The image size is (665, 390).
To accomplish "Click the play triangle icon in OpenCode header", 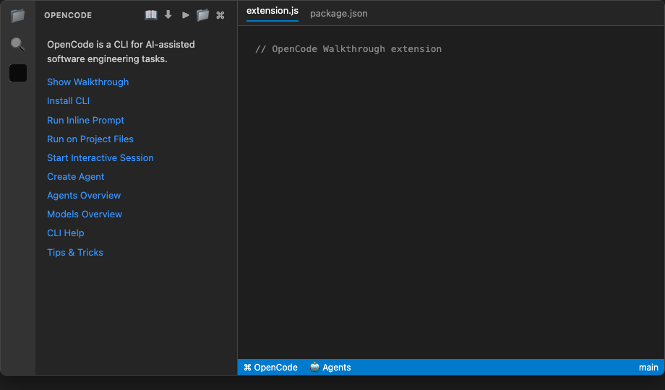I will [x=186, y=15].
